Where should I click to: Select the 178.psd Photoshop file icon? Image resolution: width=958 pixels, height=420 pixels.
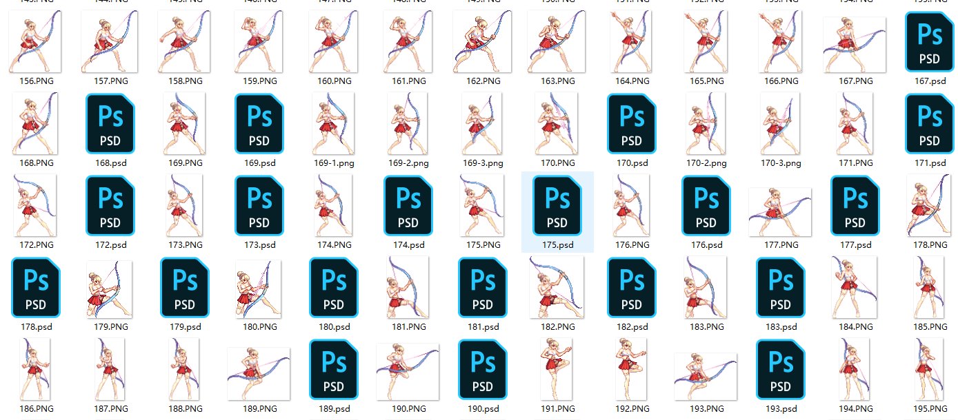[x=36, y=286]
